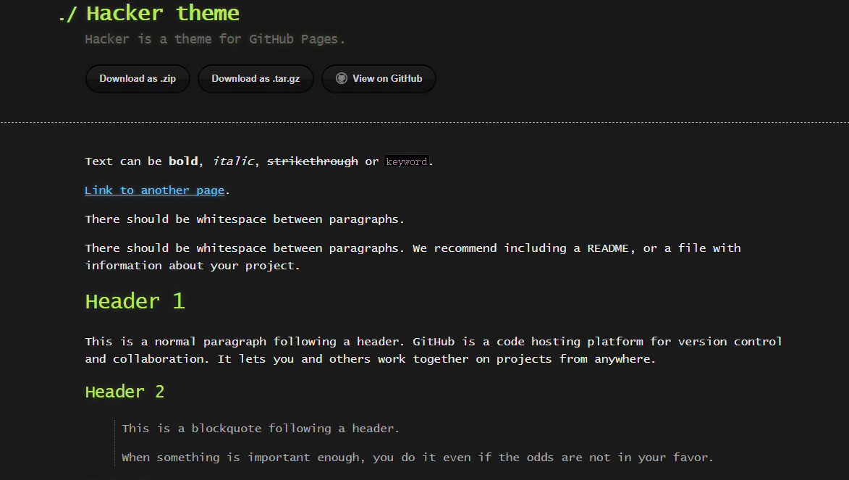Viewport: 849px width, 480px height.
Task: Click the 'Hacker theme' page title
Action: click(x=162, y=13)
